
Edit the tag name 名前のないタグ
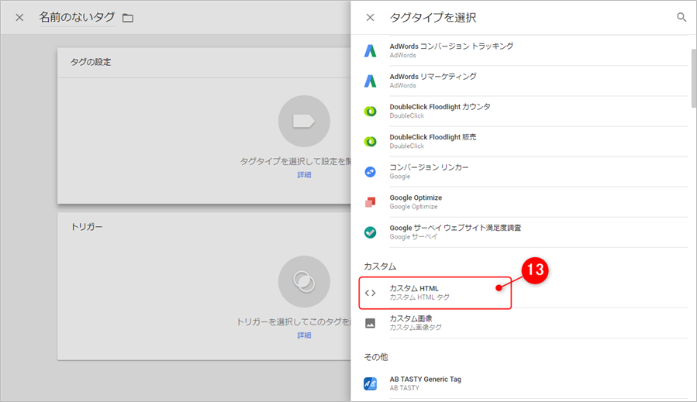click(x=77, y=17)
